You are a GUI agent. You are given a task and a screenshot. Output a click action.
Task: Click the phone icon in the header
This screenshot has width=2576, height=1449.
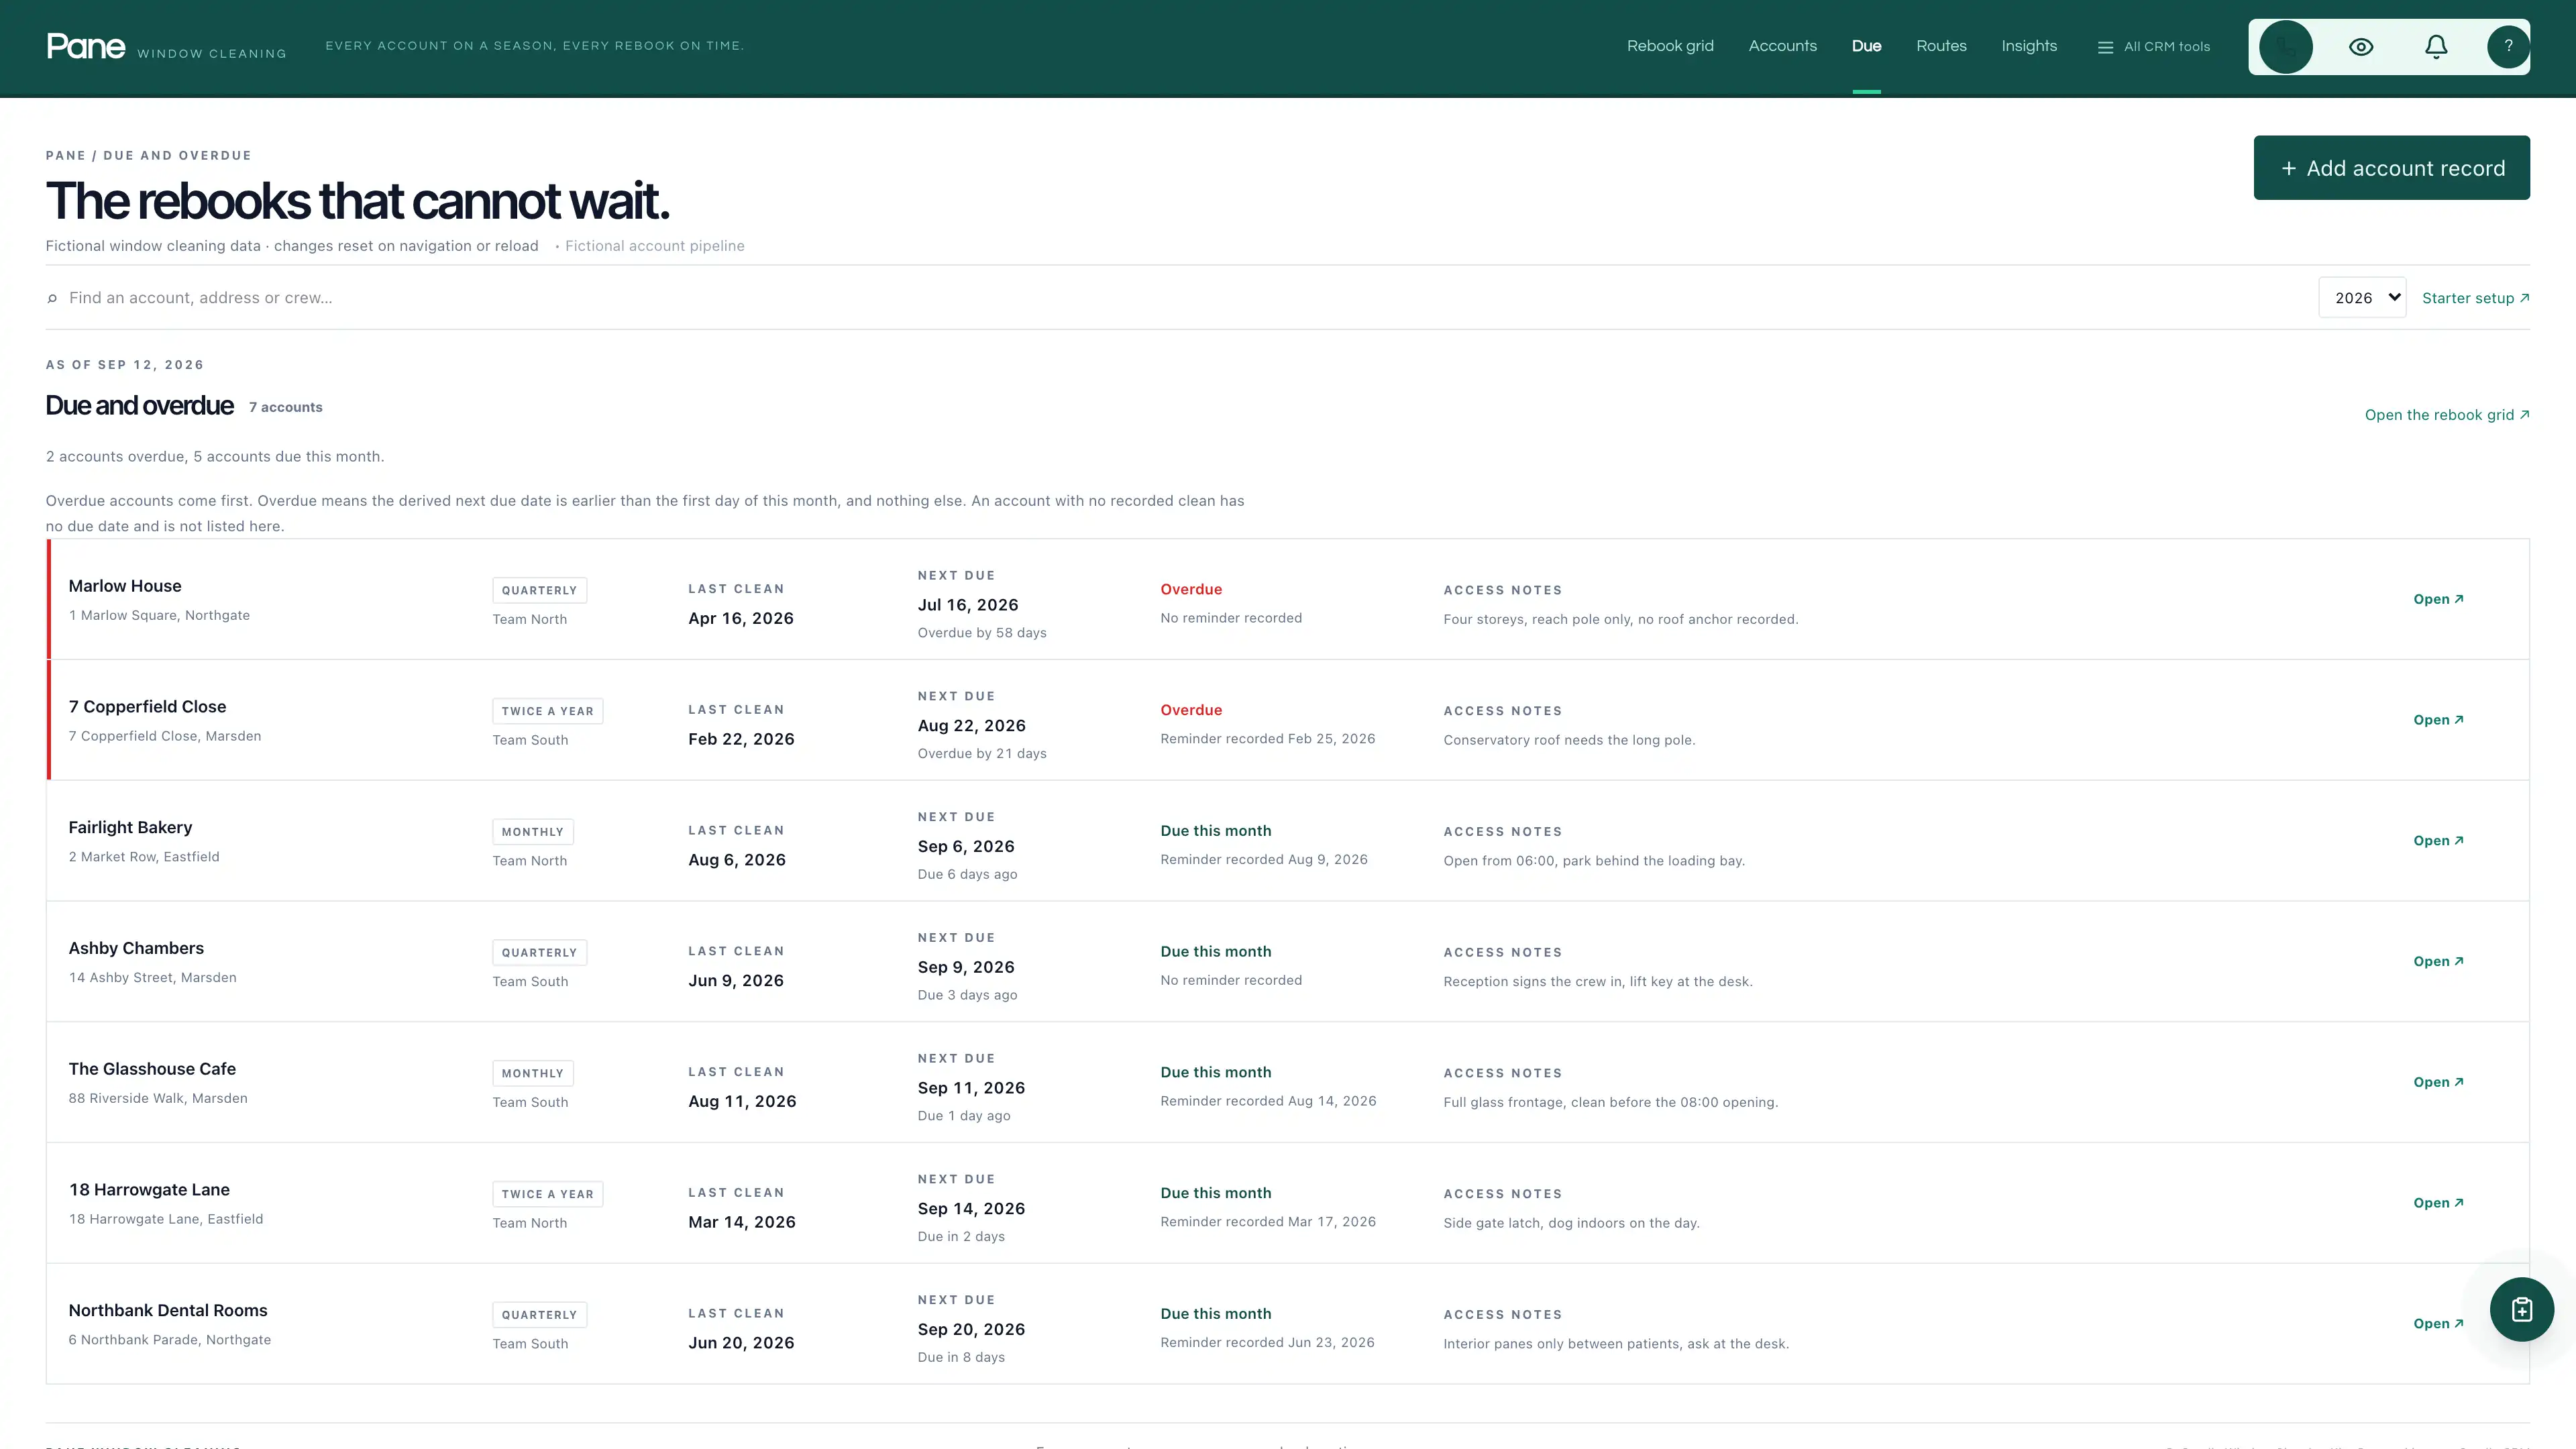pyautogui.click(x=2285, y=47)
